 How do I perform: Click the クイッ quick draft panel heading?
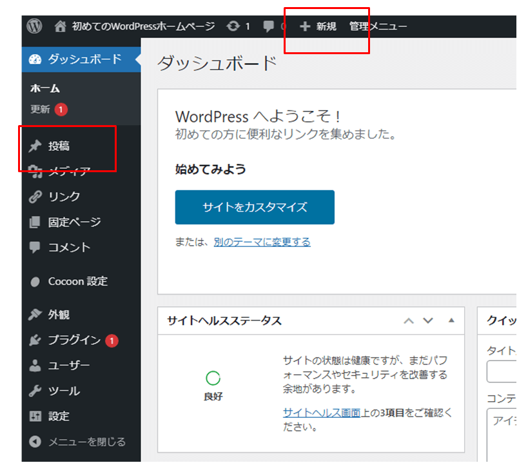tap(502, 321)
